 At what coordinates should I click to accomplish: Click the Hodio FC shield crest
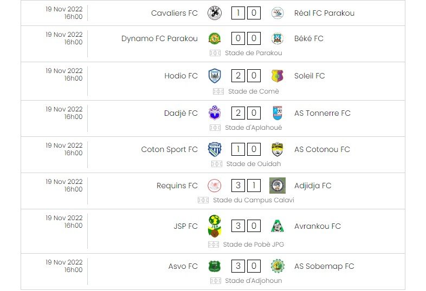pos(215,76)
